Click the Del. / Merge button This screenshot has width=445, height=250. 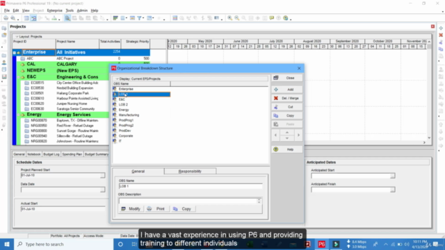[x=286, y=98]
